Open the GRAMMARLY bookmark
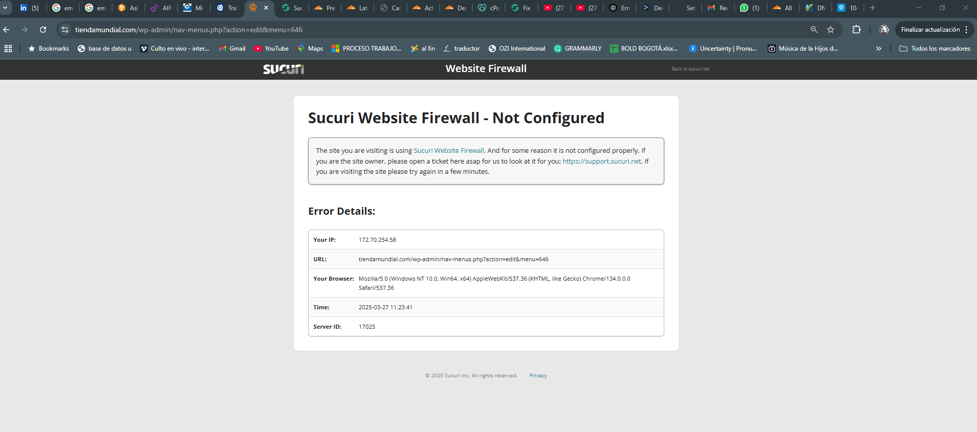The width and height of the screenshot is (977, 432). tap(578, 49)
